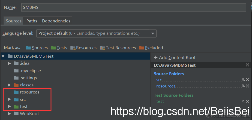Screen dimensions: 252x120
Task: Collapse the D:\Java\SMBMSTest root node
Action: pyautogui.click(x=3, y=56)
